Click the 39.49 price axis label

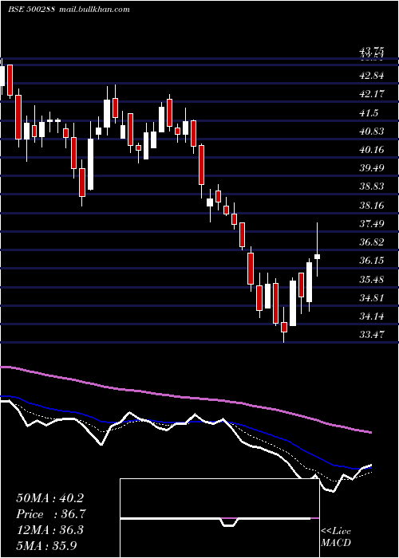pyautogui.click(x=372, y=168)
